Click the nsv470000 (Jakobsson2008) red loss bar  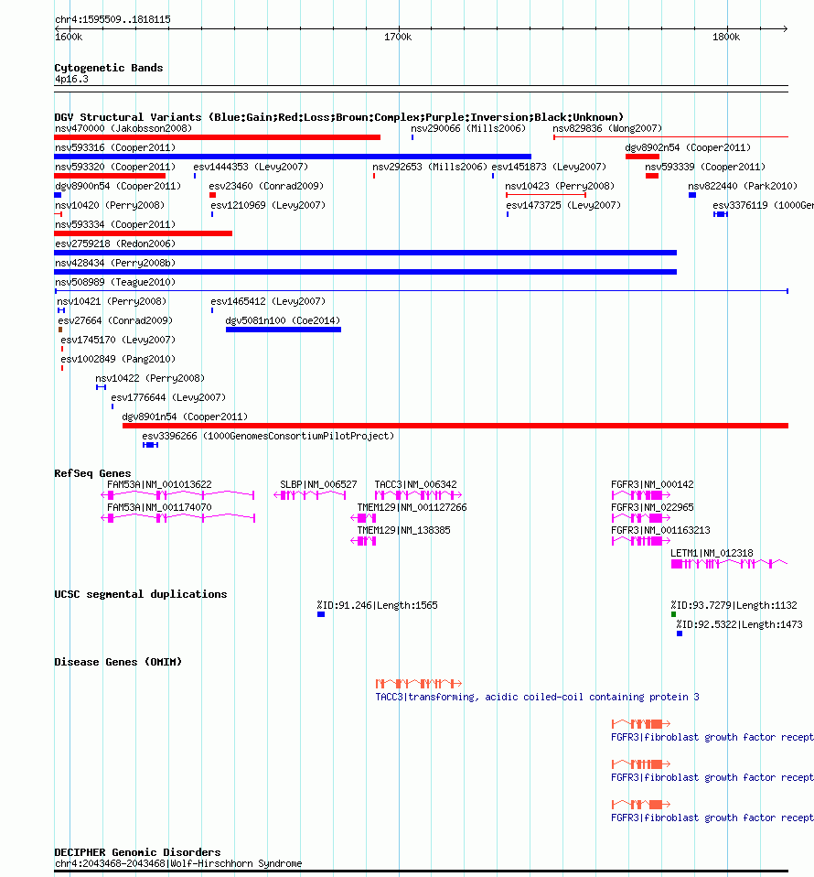coord(218,137)
